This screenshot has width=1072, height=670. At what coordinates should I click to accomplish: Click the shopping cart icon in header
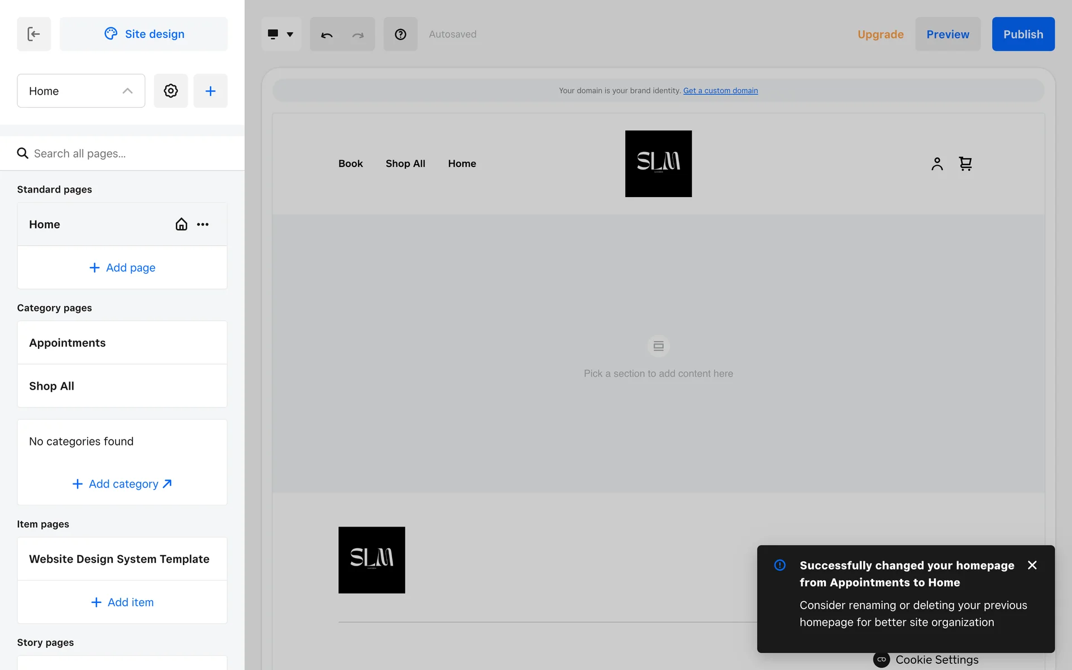(965, 164)
